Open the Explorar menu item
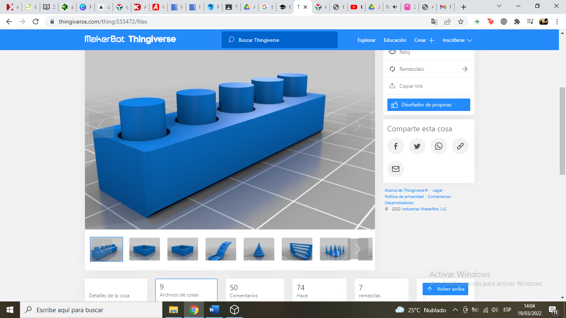Image resolution: width=566 pixels, height=318 pixels. [x=366, y=40]
